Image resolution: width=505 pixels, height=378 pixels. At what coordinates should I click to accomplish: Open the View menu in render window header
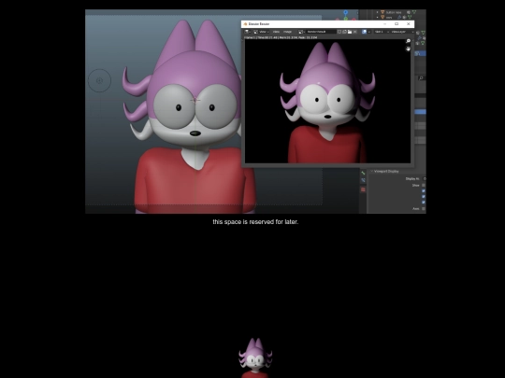[x=276, y=32]
